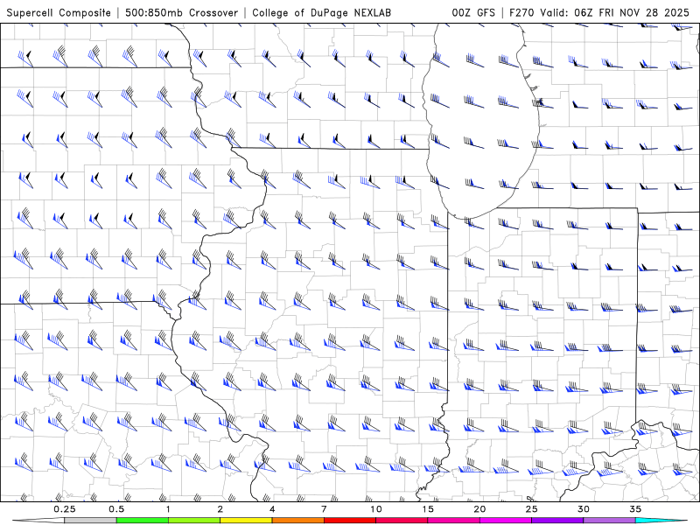Click the legend value 20

pyautogui.click(x=479, y=509)
